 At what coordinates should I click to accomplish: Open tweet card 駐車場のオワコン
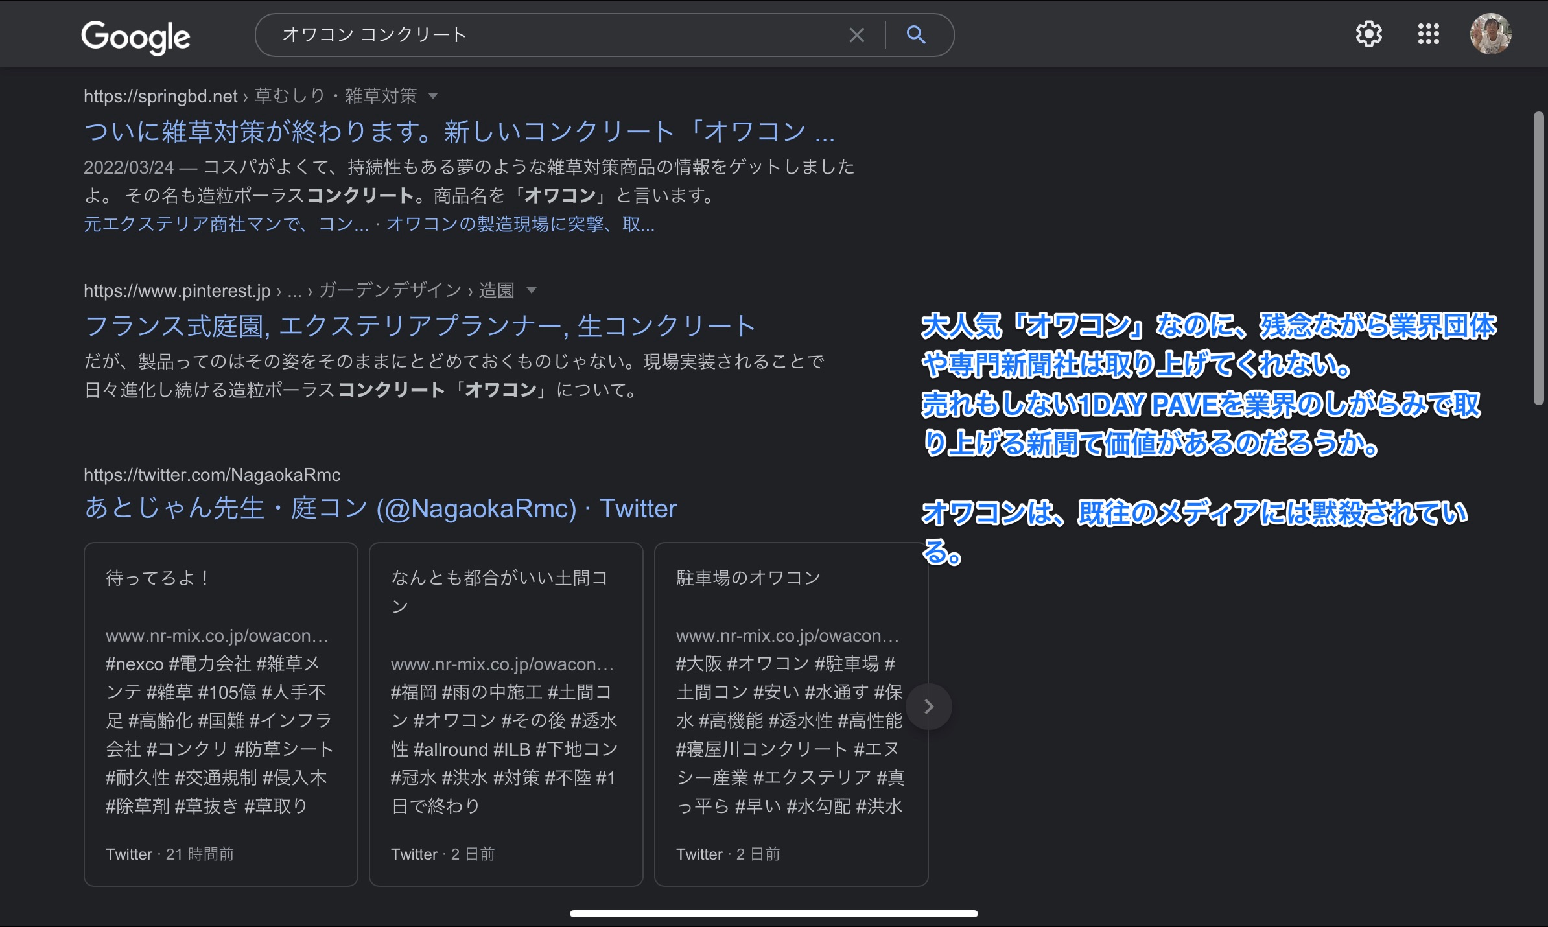click(792, 714)
